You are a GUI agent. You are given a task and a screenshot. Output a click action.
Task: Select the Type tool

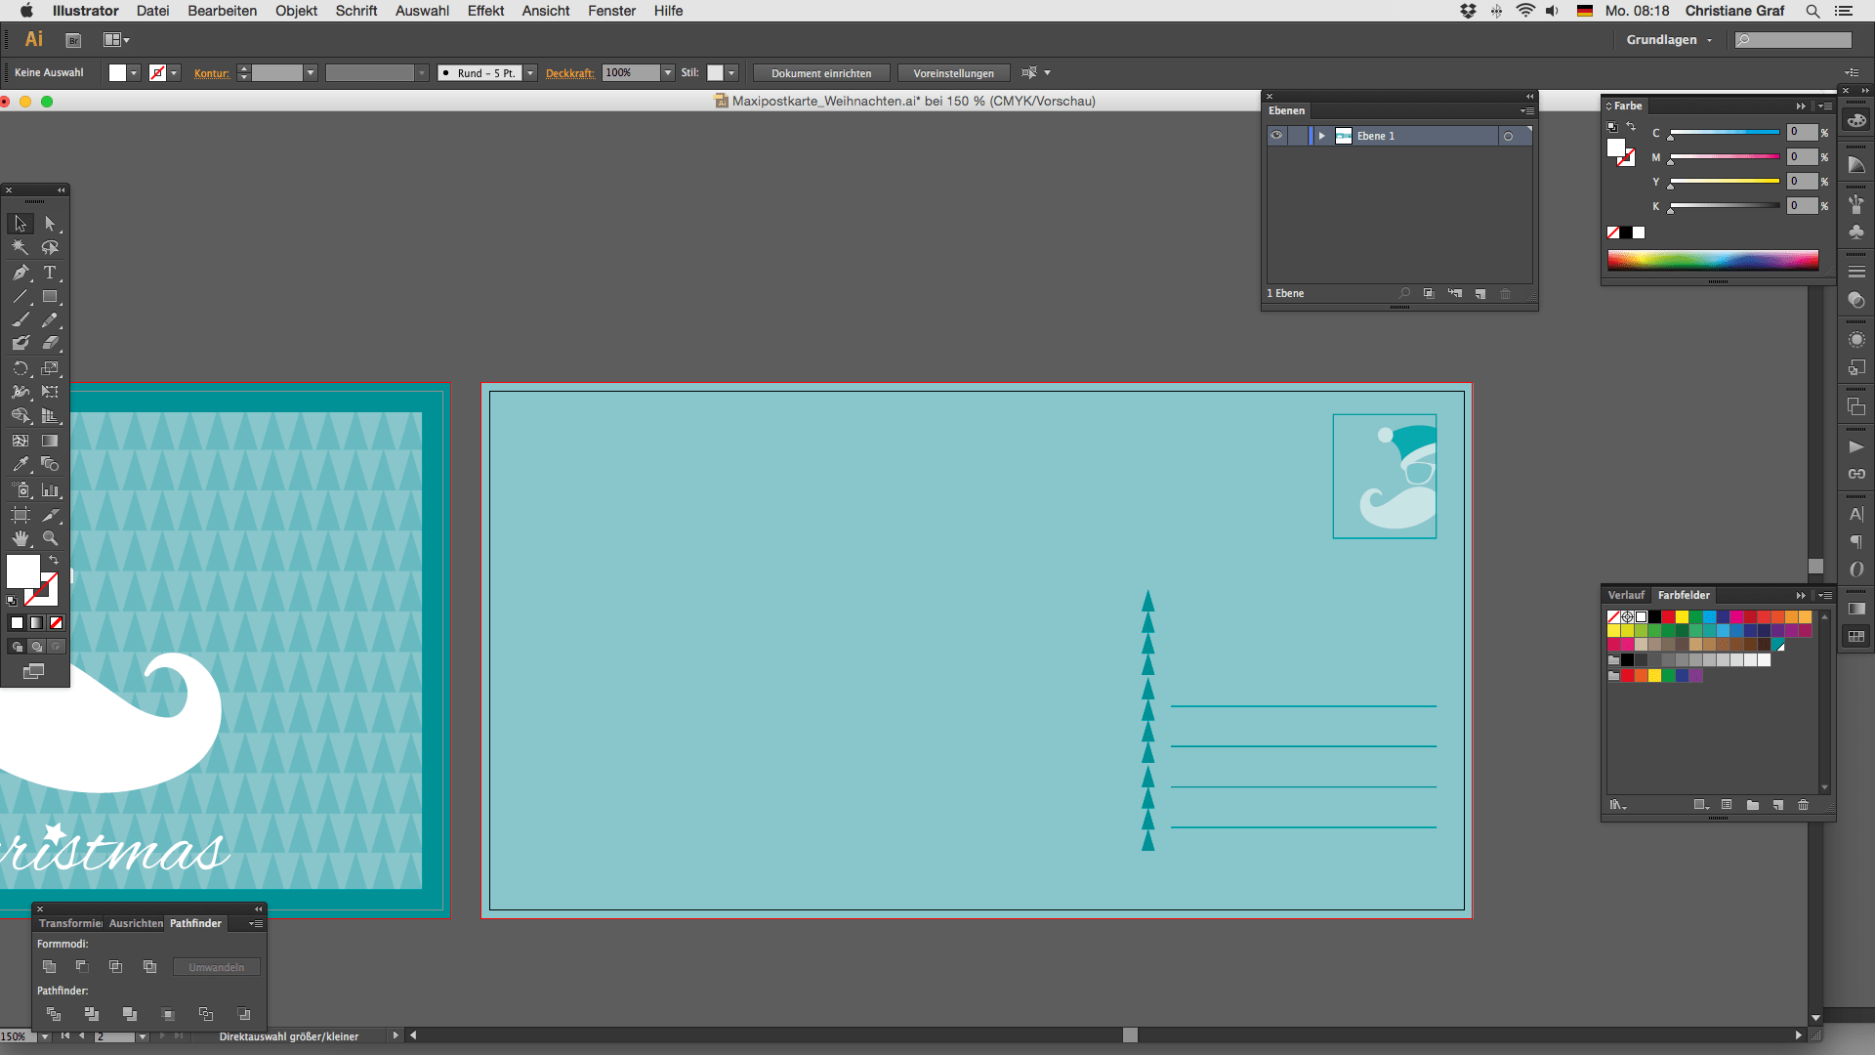coord(50,273)
